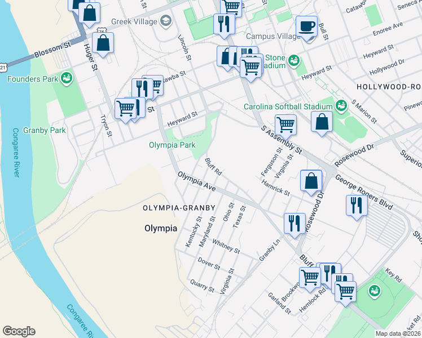Open the restaurant marker south of Bluff label

pyautogui.click(x=330, y=274)
